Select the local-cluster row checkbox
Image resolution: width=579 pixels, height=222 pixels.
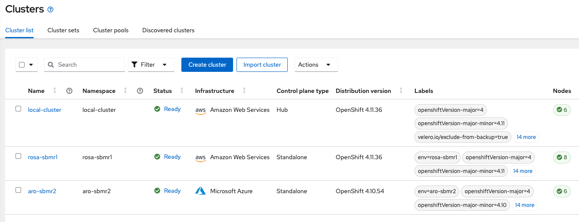click(x=19, y=109)
